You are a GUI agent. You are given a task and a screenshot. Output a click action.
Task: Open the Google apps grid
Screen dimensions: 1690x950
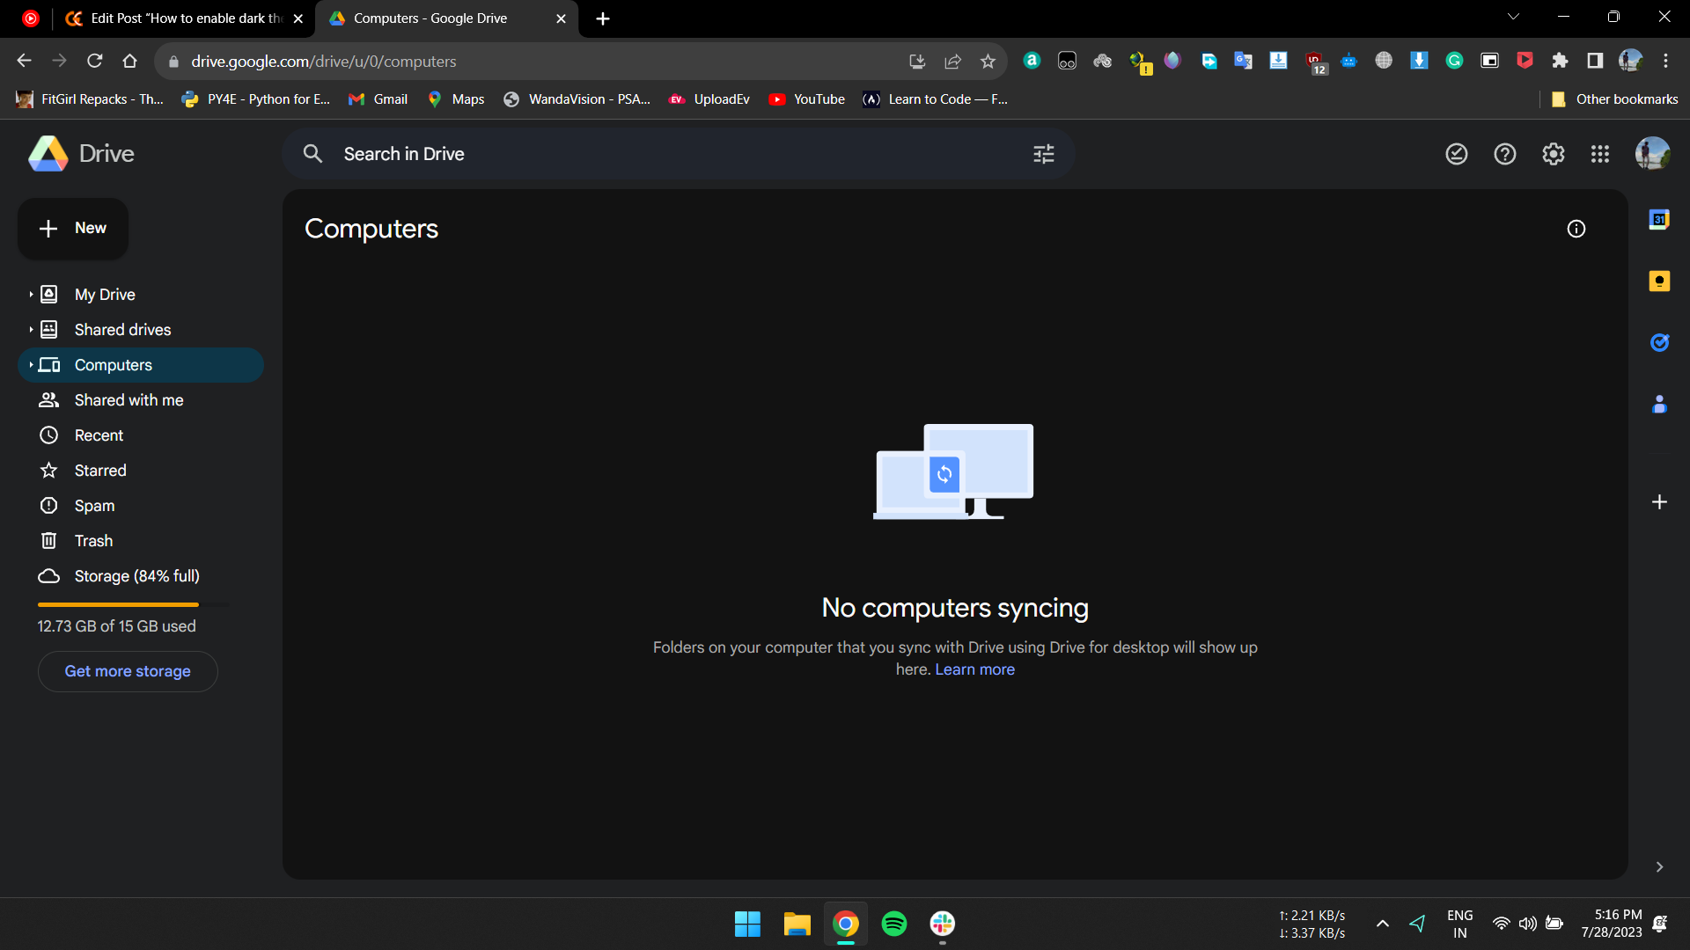tap(1600, 154)
